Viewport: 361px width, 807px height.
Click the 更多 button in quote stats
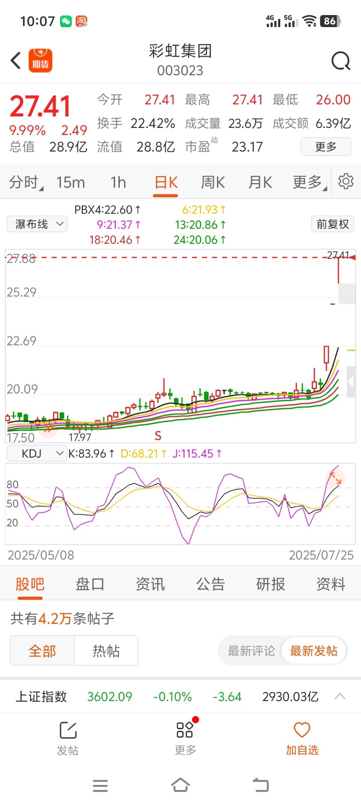[x=326, y=147]
